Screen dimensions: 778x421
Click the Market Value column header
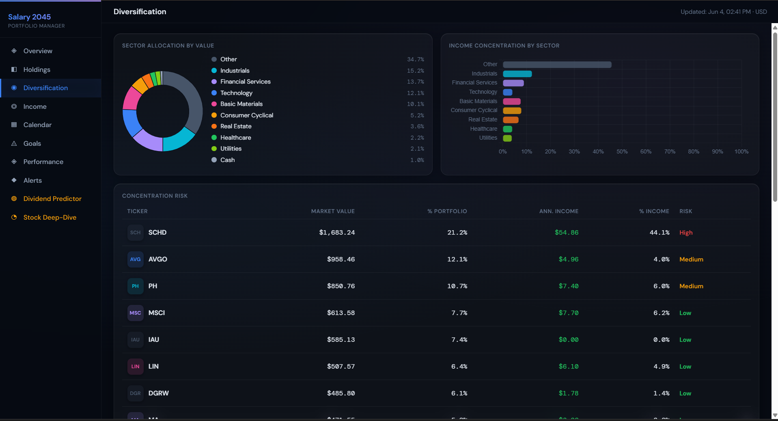333,211
